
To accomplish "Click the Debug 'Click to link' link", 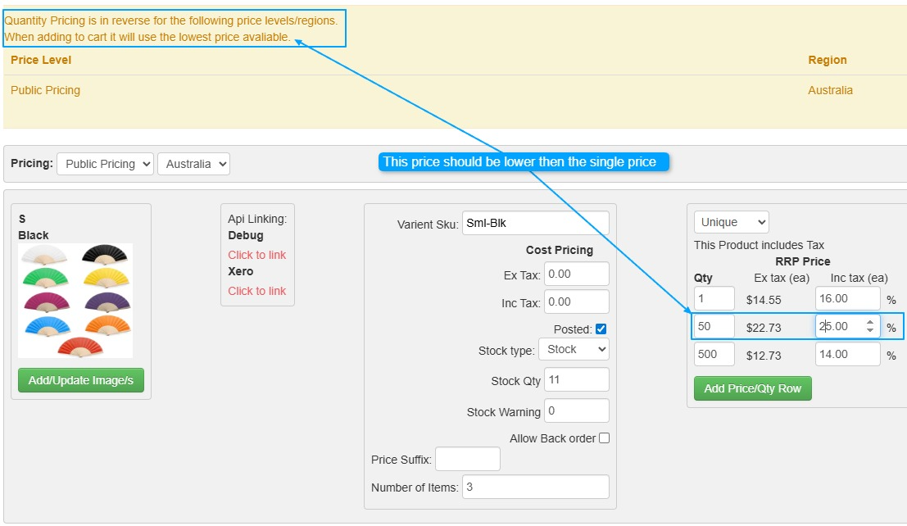I will pos(256,255).
